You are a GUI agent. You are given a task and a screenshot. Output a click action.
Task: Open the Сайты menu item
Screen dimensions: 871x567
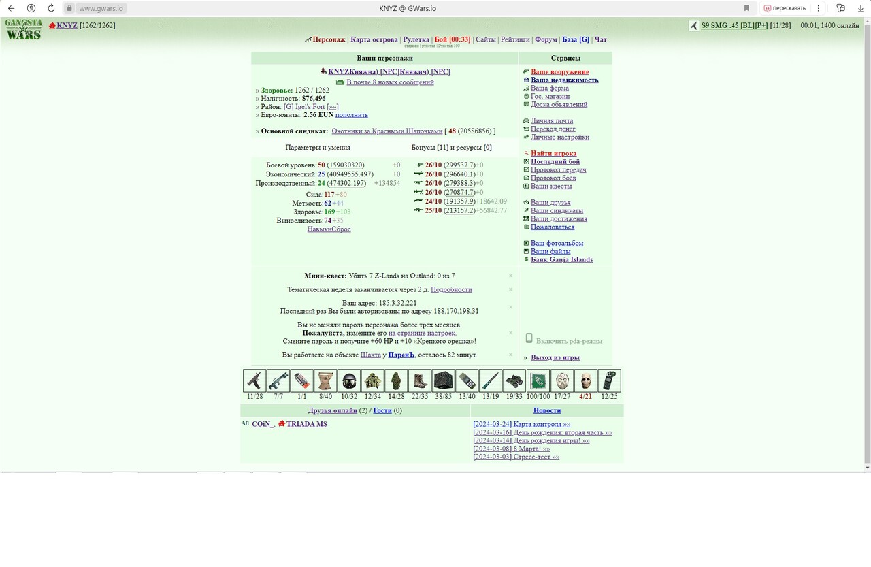(486, 39)
